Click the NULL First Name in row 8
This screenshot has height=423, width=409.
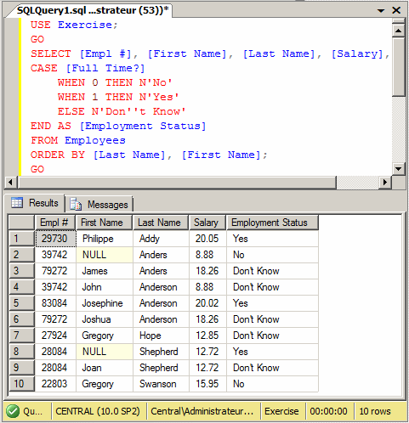(105, 352)
